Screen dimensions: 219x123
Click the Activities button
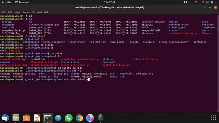pos(7,2)
